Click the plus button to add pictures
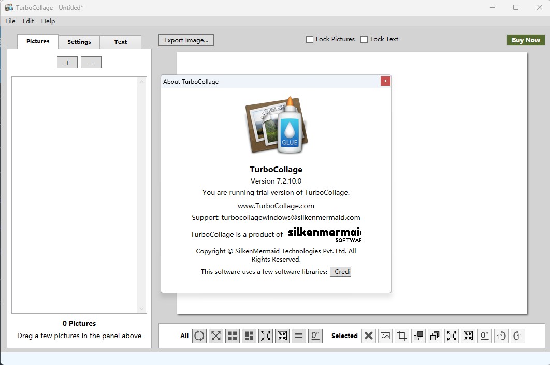The image size is (550, 365). [67, 63]
